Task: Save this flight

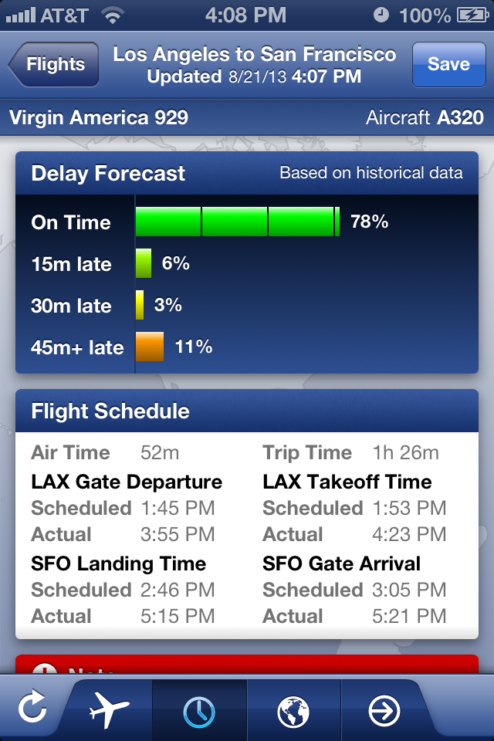Action: [x=448, y=64]
